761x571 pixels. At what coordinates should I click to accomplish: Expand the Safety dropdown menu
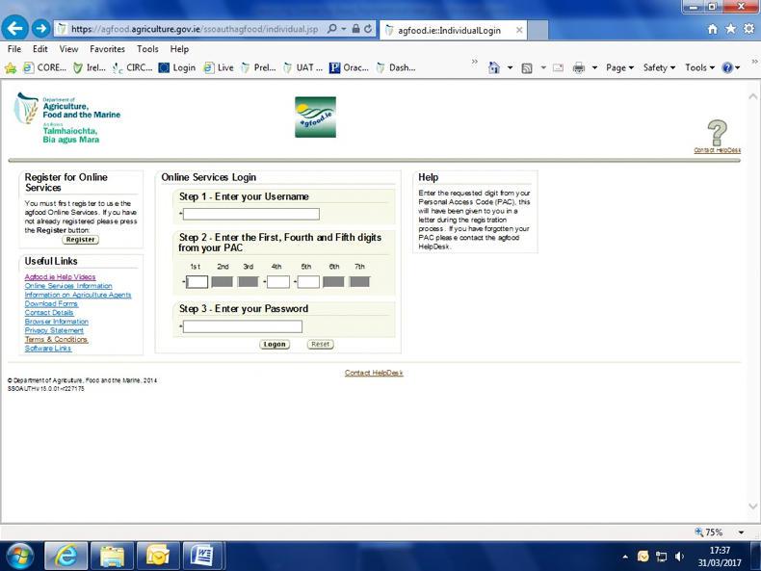click(x=659, y=67)
